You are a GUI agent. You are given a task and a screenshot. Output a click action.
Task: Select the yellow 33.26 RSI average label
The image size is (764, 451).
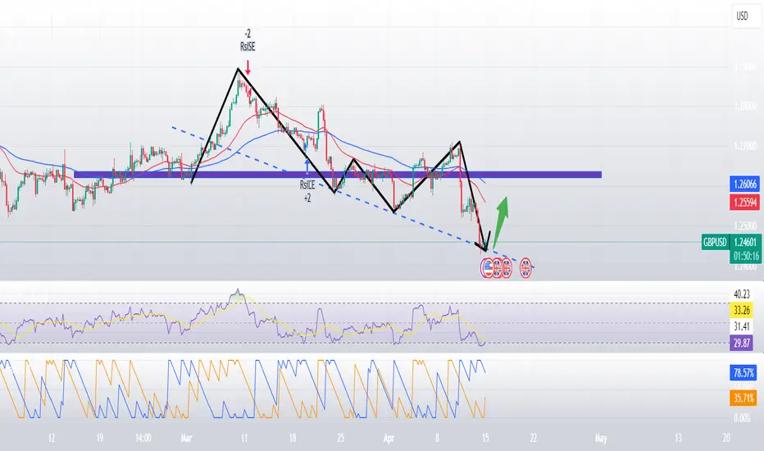[742, 310]
